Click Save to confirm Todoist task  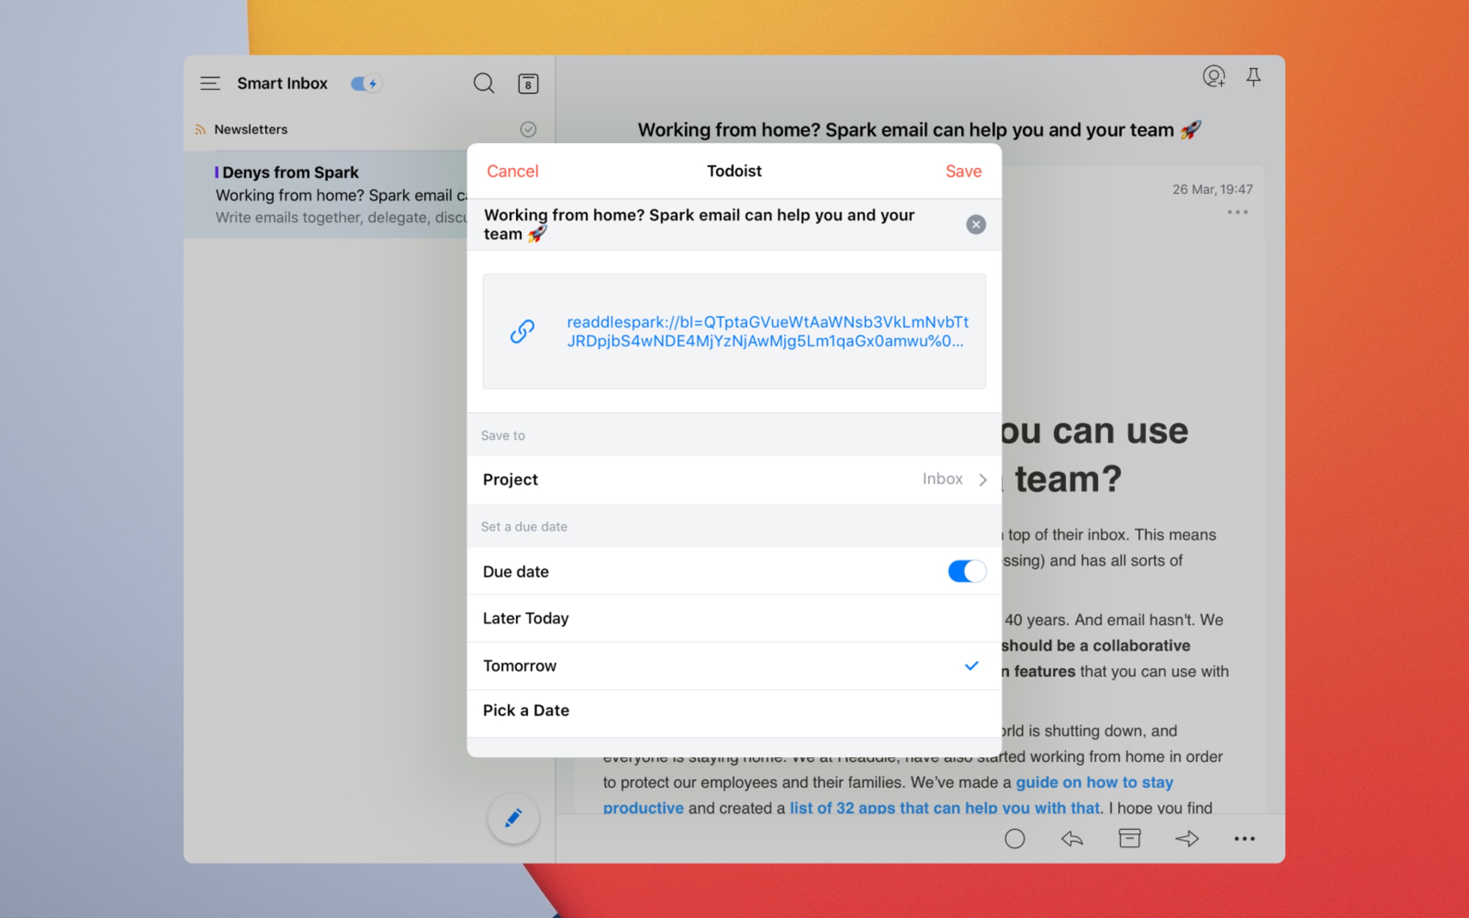pyautogui.click(x=960, y=171)
